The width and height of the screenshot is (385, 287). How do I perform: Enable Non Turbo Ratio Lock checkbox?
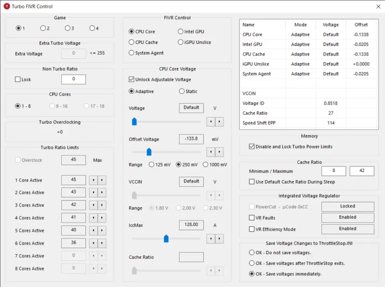23,79
